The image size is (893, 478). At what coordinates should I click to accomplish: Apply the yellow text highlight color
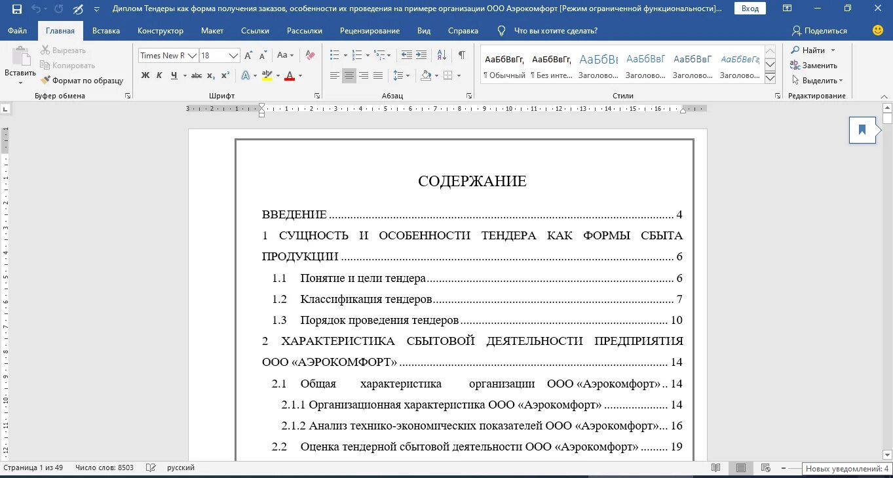[267, 75]
